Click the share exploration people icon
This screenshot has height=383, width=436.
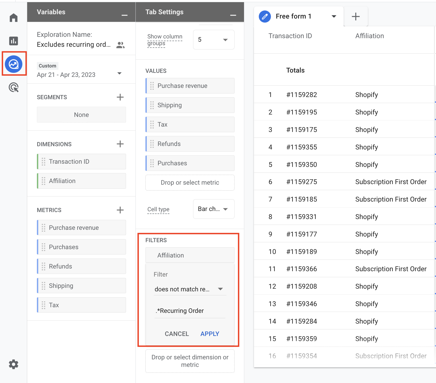pos(120,45)
